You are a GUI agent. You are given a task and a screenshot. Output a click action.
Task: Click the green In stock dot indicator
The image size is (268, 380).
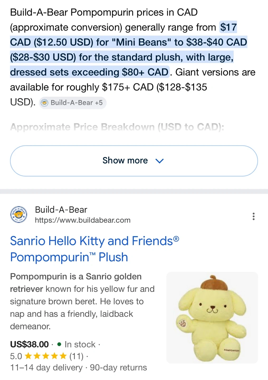coord(59,344)
